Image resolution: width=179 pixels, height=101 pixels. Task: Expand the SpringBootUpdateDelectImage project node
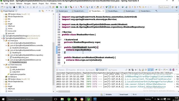point(2,36)
